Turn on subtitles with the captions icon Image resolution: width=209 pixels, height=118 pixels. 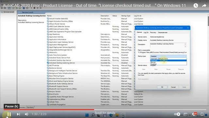tap(185, 114)
